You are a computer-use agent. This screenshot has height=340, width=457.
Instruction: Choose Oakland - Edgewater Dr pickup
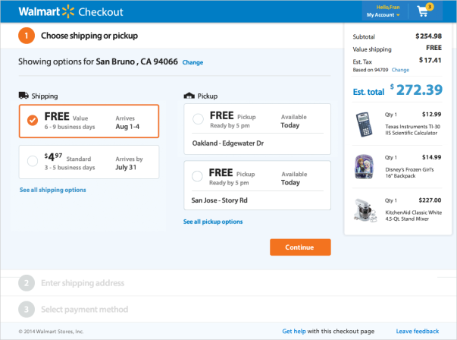pyautogui.click(x=198, y=118)
